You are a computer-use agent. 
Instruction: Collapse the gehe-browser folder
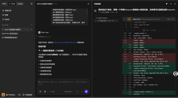(x=95, y=18)
